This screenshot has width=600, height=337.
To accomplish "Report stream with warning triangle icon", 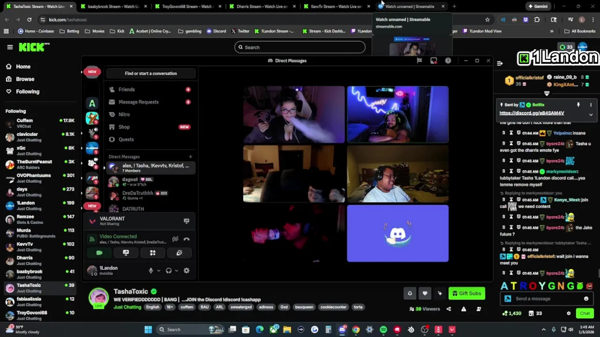I will [x=464, y=309].
